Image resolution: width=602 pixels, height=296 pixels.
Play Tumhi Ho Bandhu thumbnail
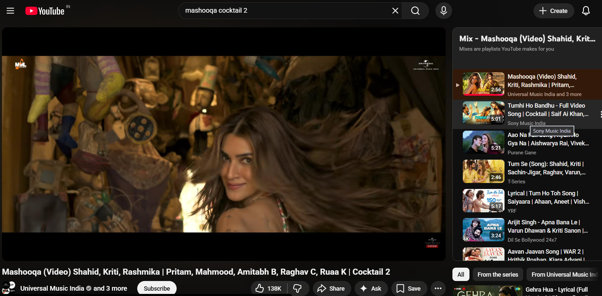[x=483, y=113]
